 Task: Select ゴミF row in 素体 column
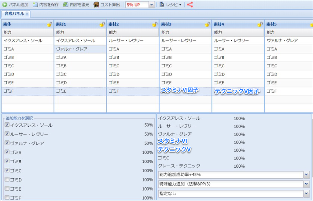[28, 91]
